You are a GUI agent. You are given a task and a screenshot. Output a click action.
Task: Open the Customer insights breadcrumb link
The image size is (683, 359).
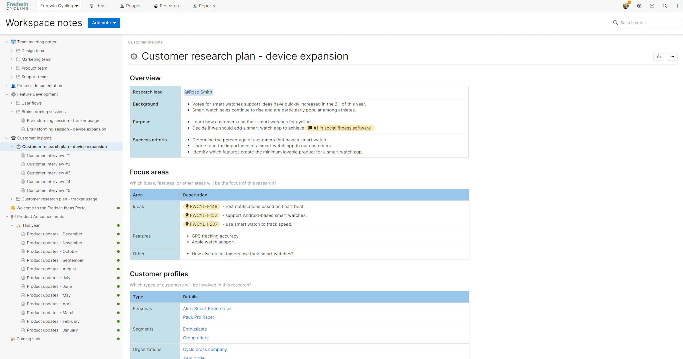click(145, 42)
